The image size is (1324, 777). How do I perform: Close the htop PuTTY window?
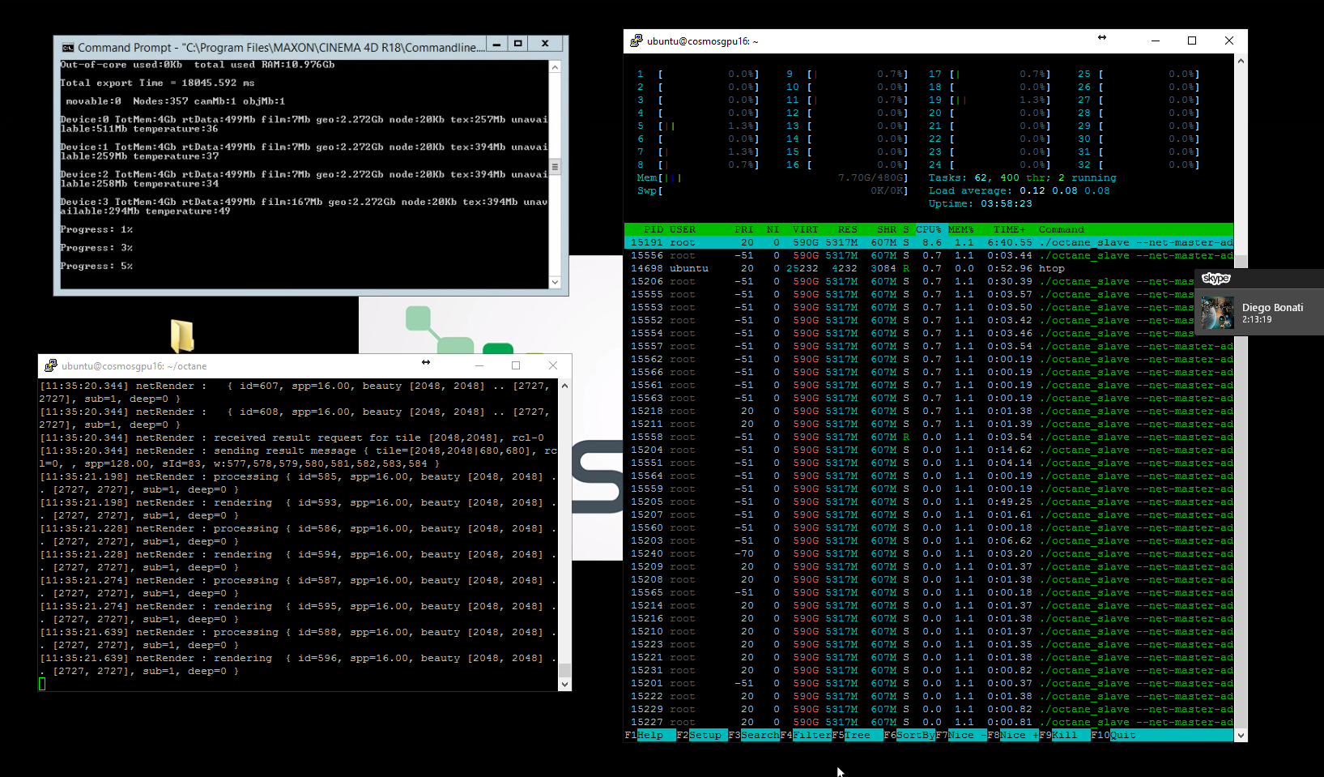(1229, 41)
